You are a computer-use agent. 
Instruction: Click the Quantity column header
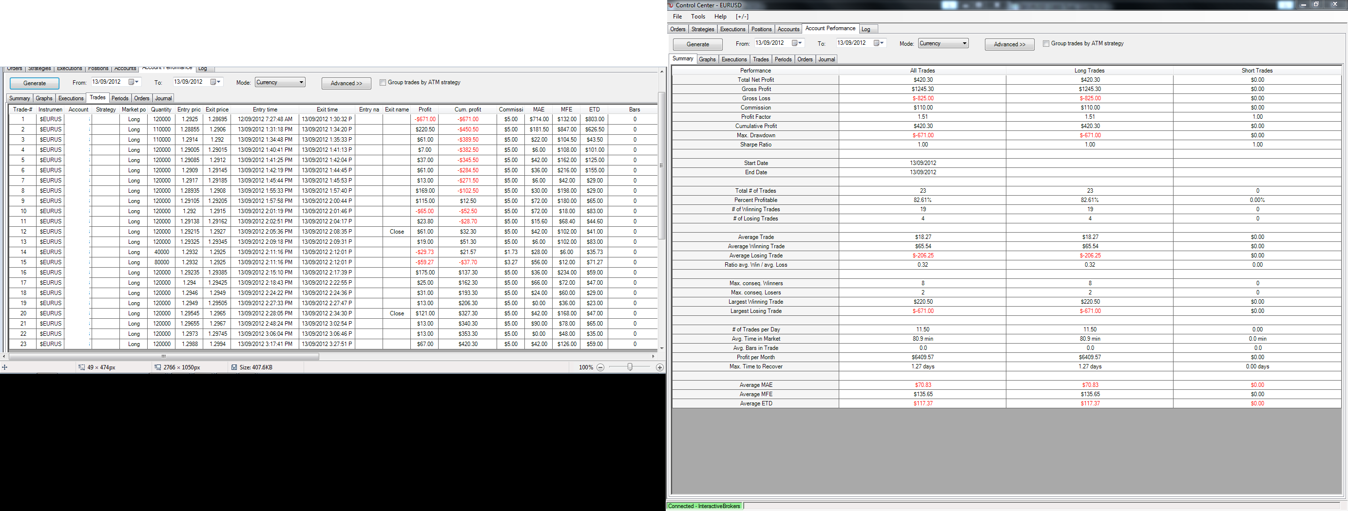[x=161, y=109]
